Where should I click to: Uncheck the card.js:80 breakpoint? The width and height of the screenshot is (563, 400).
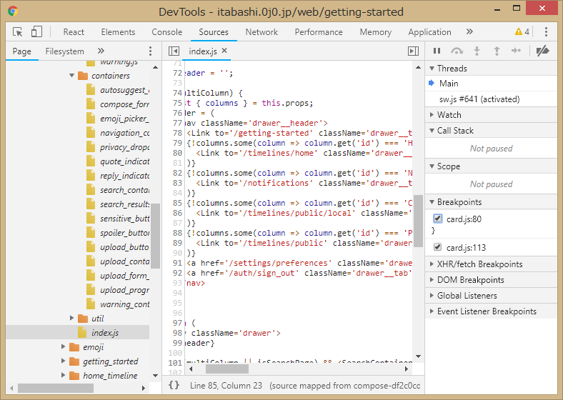coord(438,219)
